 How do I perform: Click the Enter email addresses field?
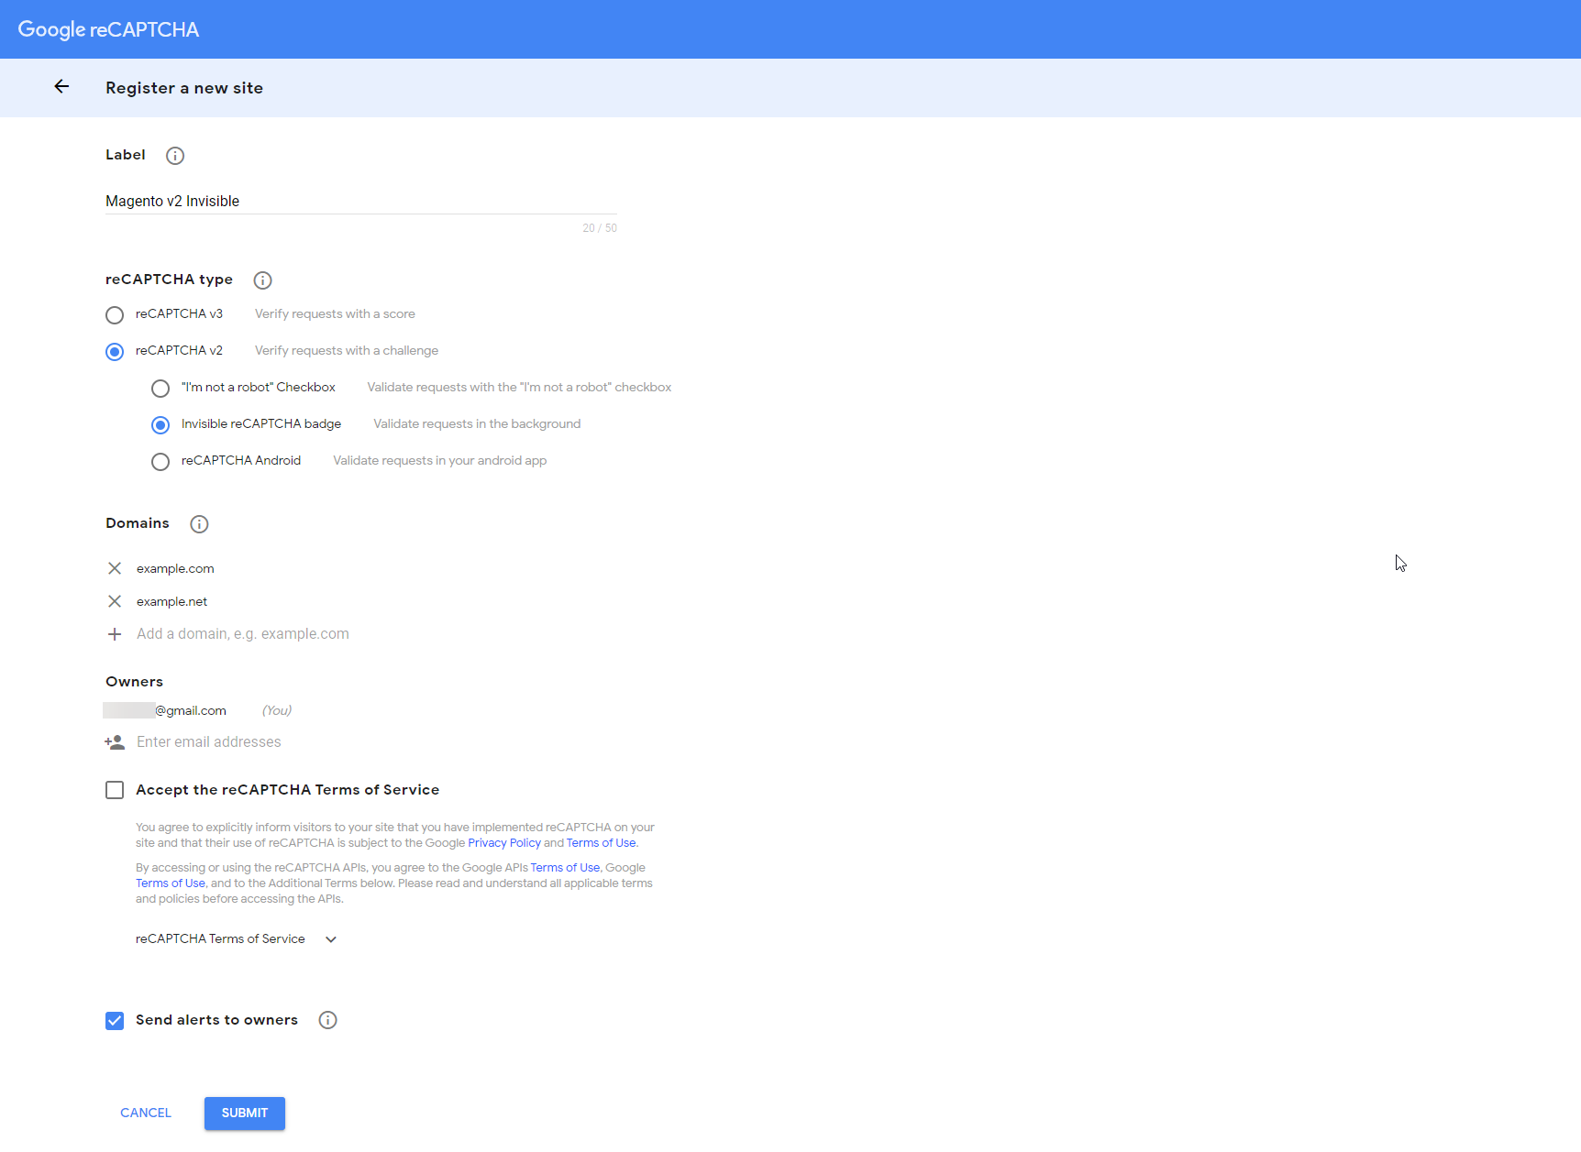[x=209, y=742]
